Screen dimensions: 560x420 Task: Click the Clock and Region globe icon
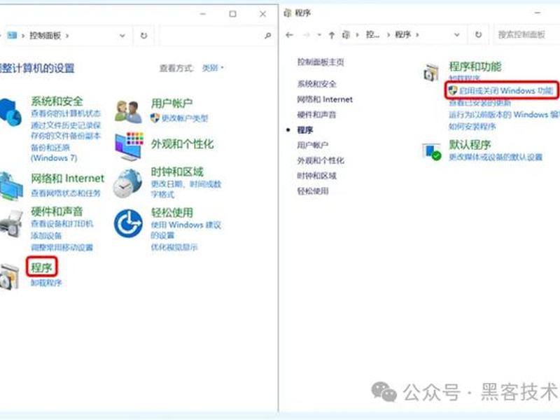[x=127, y=183]
